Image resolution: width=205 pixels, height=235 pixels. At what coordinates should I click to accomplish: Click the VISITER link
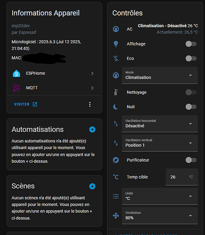point(25,104)
